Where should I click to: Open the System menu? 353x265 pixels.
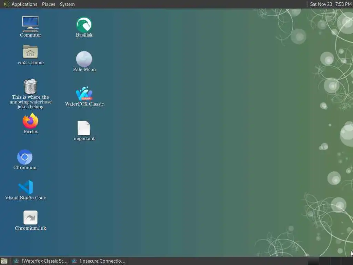tap(67, 4)
